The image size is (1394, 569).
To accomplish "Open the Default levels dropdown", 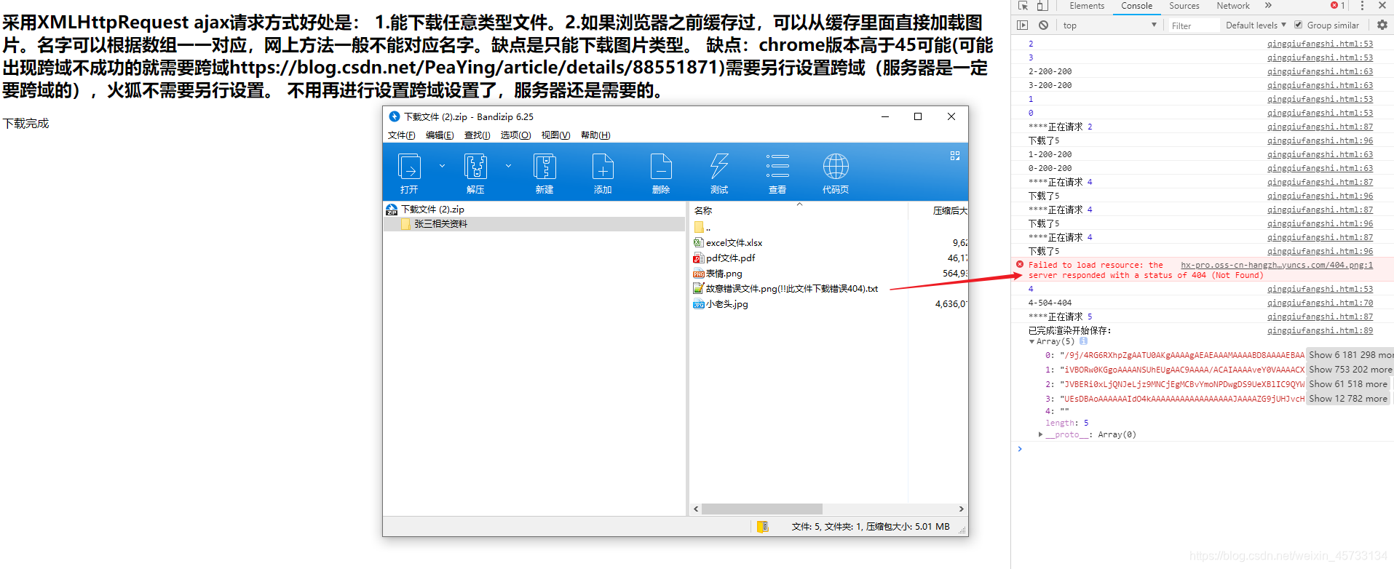I will point(1256,25).
